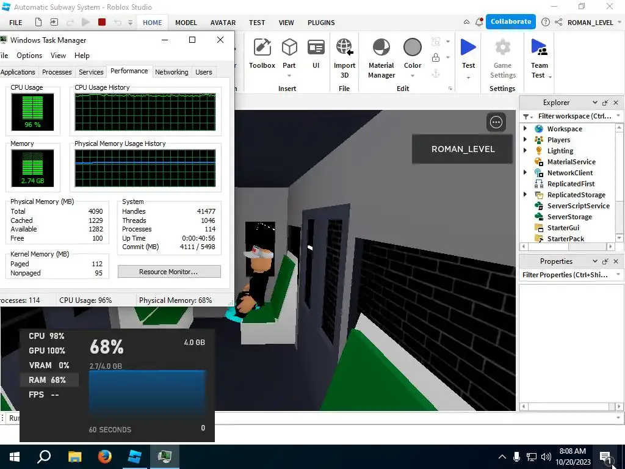Open the Test dropdown arrow
The height and width of the screenshot is (469, 625).
point(468,78)
